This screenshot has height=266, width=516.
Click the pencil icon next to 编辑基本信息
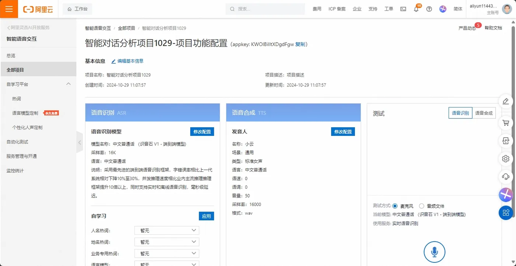pyautogui.click(x=114, y=61)
